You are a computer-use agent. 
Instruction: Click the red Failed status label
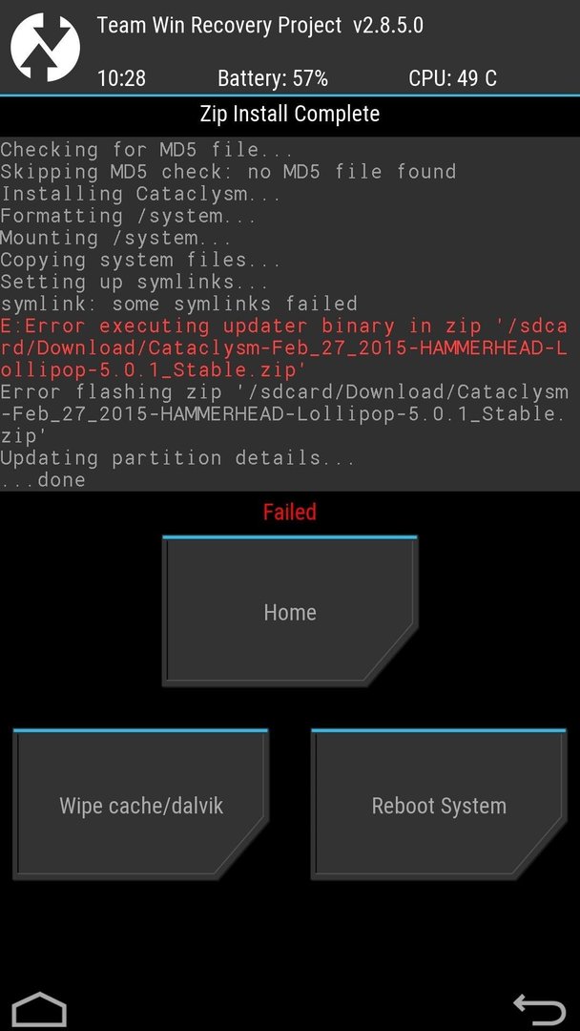coord(290,512)
